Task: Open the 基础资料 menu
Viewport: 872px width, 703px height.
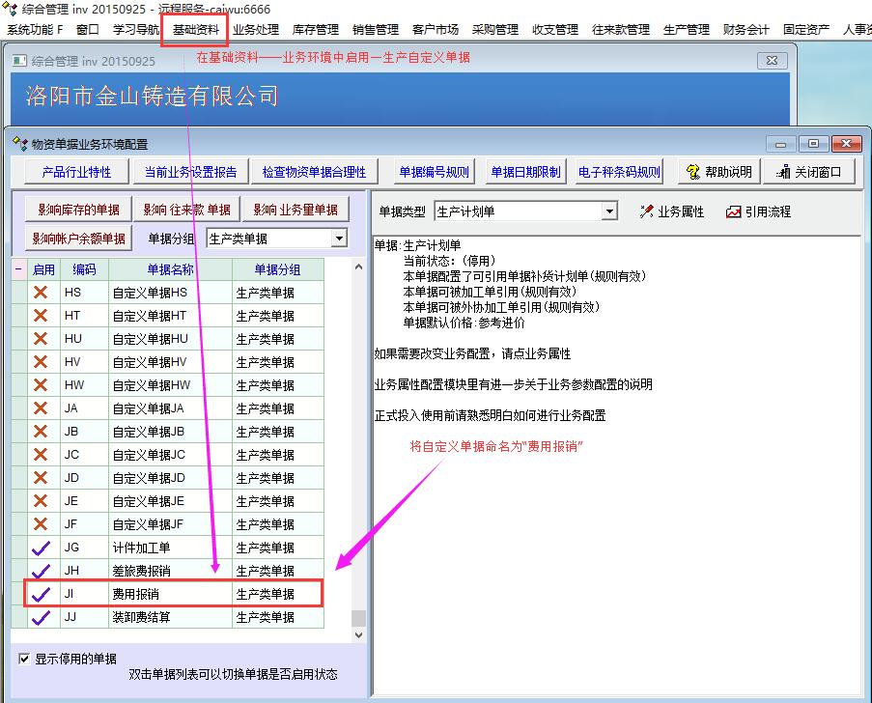Action: (196, 30)
